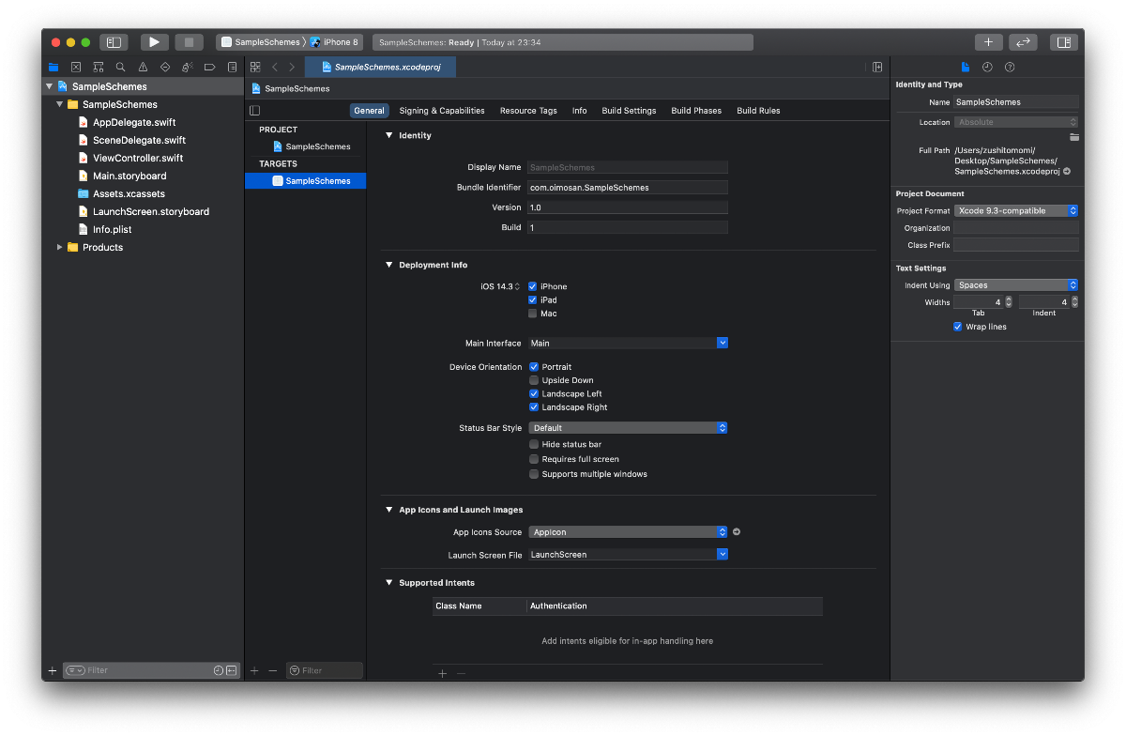This screenshot has width=1126, height=736.
Task: Toggle the Mac deployment checkbox
Action: 533,313
